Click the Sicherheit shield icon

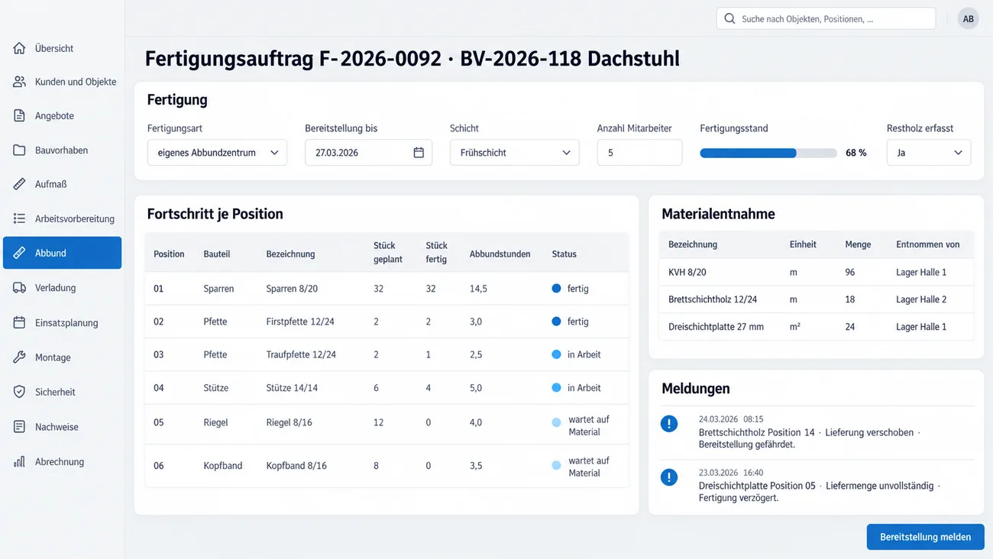20,392
